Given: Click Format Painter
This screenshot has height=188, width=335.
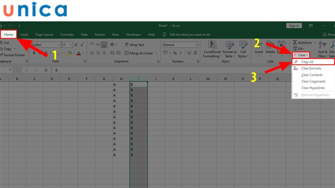Looking at the screenshot, I should (x=13, y=55).
